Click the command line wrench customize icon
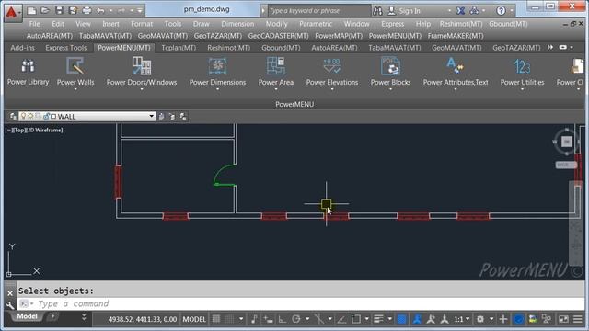The image size is (589, 331). (x=10, y=305)
